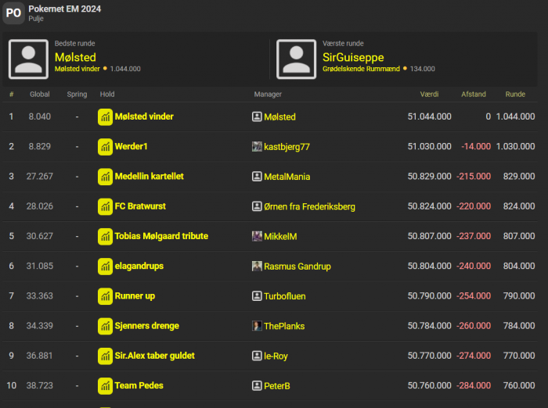Screen dimensions: 548x408
Task: Open SirGuiseppe's avatar in Værste runde
Action: point(297,59)
